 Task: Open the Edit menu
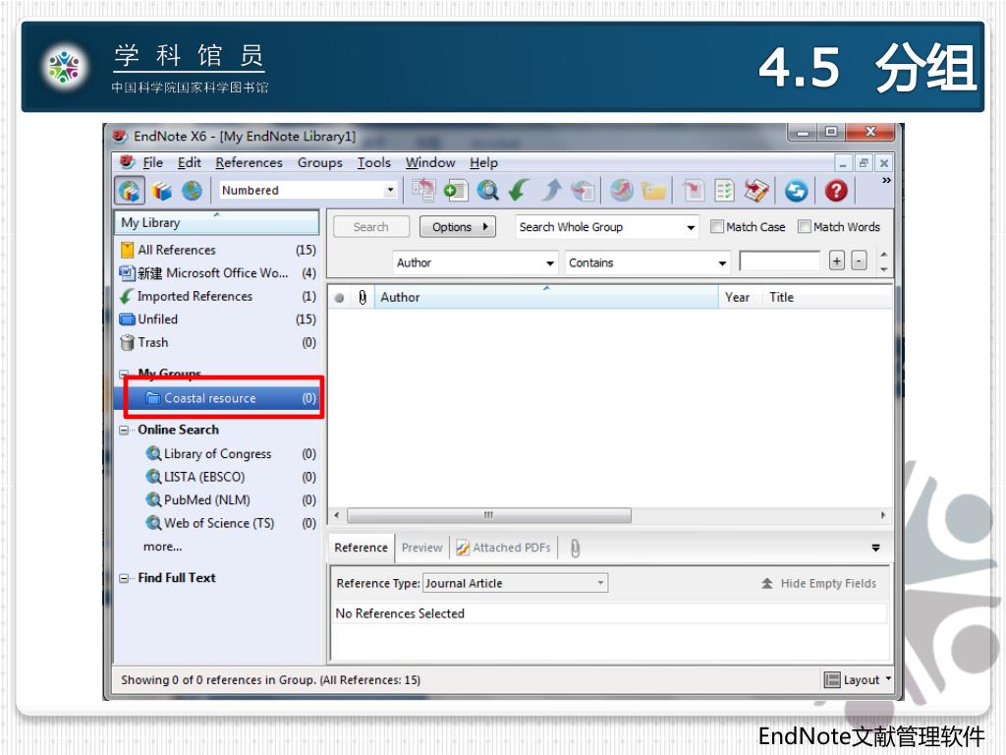[190, 162]
